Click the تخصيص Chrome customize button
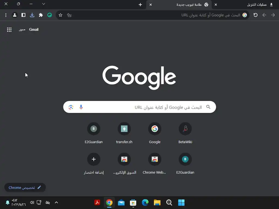The image size is (279, 209). coord(25,188)
